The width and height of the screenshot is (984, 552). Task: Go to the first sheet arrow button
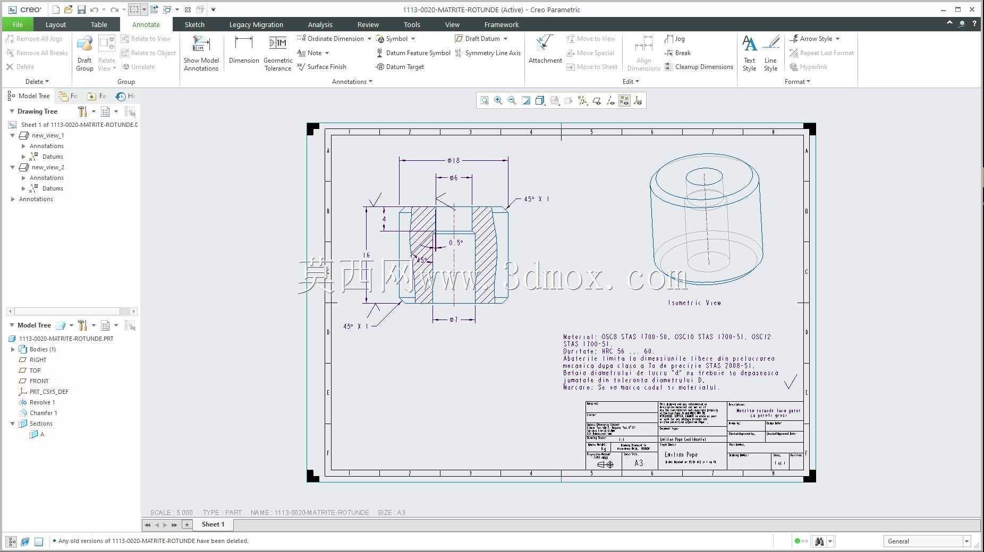click(148, 525)
